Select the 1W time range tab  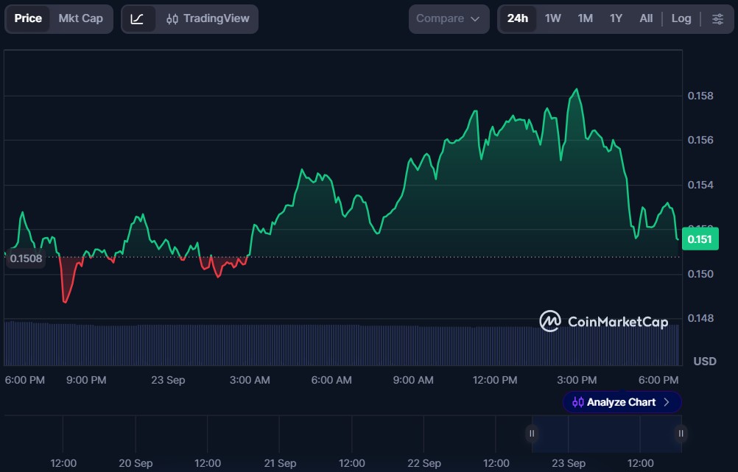click(x=553, y=19)
